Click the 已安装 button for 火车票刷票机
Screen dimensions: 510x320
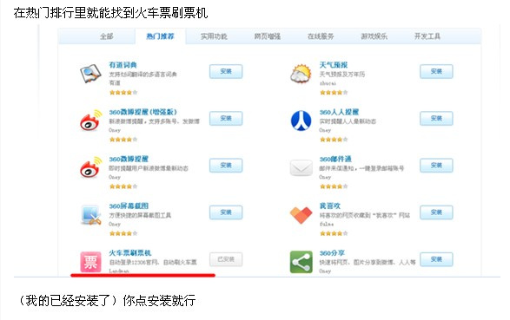coord(226,259)
